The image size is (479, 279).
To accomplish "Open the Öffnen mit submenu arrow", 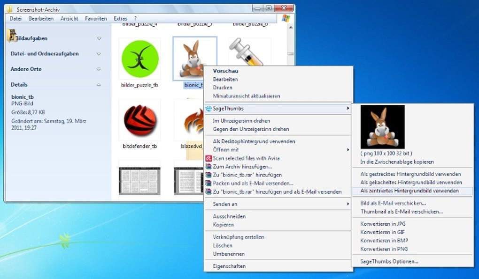I will tap(348, 150).
